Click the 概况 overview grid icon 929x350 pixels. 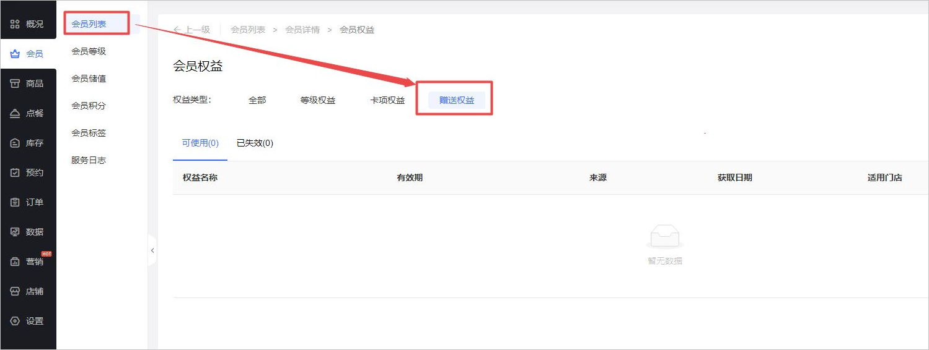15,24
